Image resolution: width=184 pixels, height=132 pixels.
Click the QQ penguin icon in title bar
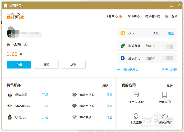(x=5, y=6)
